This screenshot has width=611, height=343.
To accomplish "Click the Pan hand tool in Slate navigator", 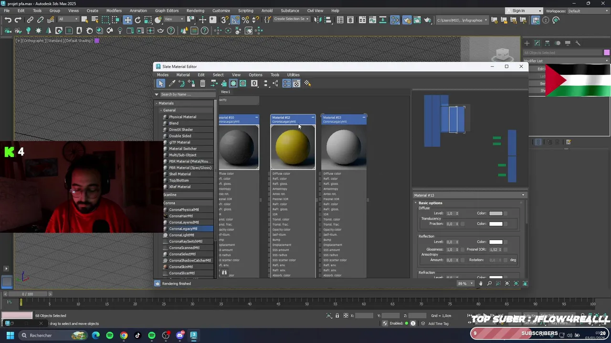I will coord(481,283).
